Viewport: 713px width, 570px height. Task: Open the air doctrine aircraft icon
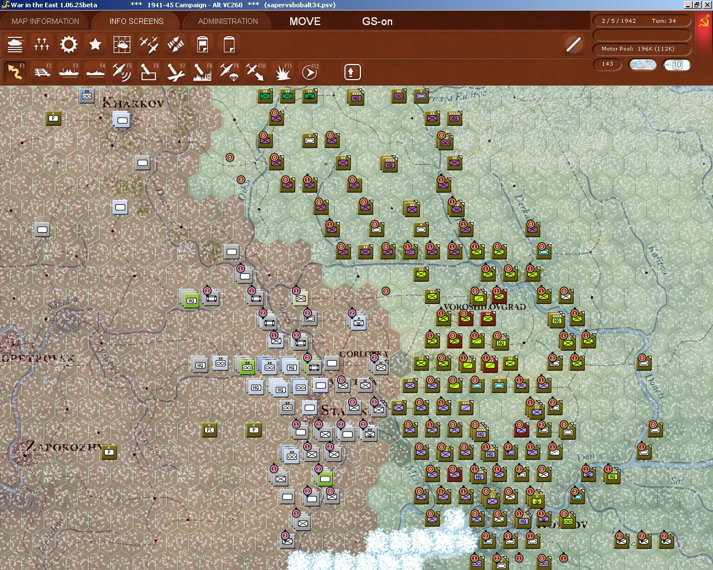[149, 44]
